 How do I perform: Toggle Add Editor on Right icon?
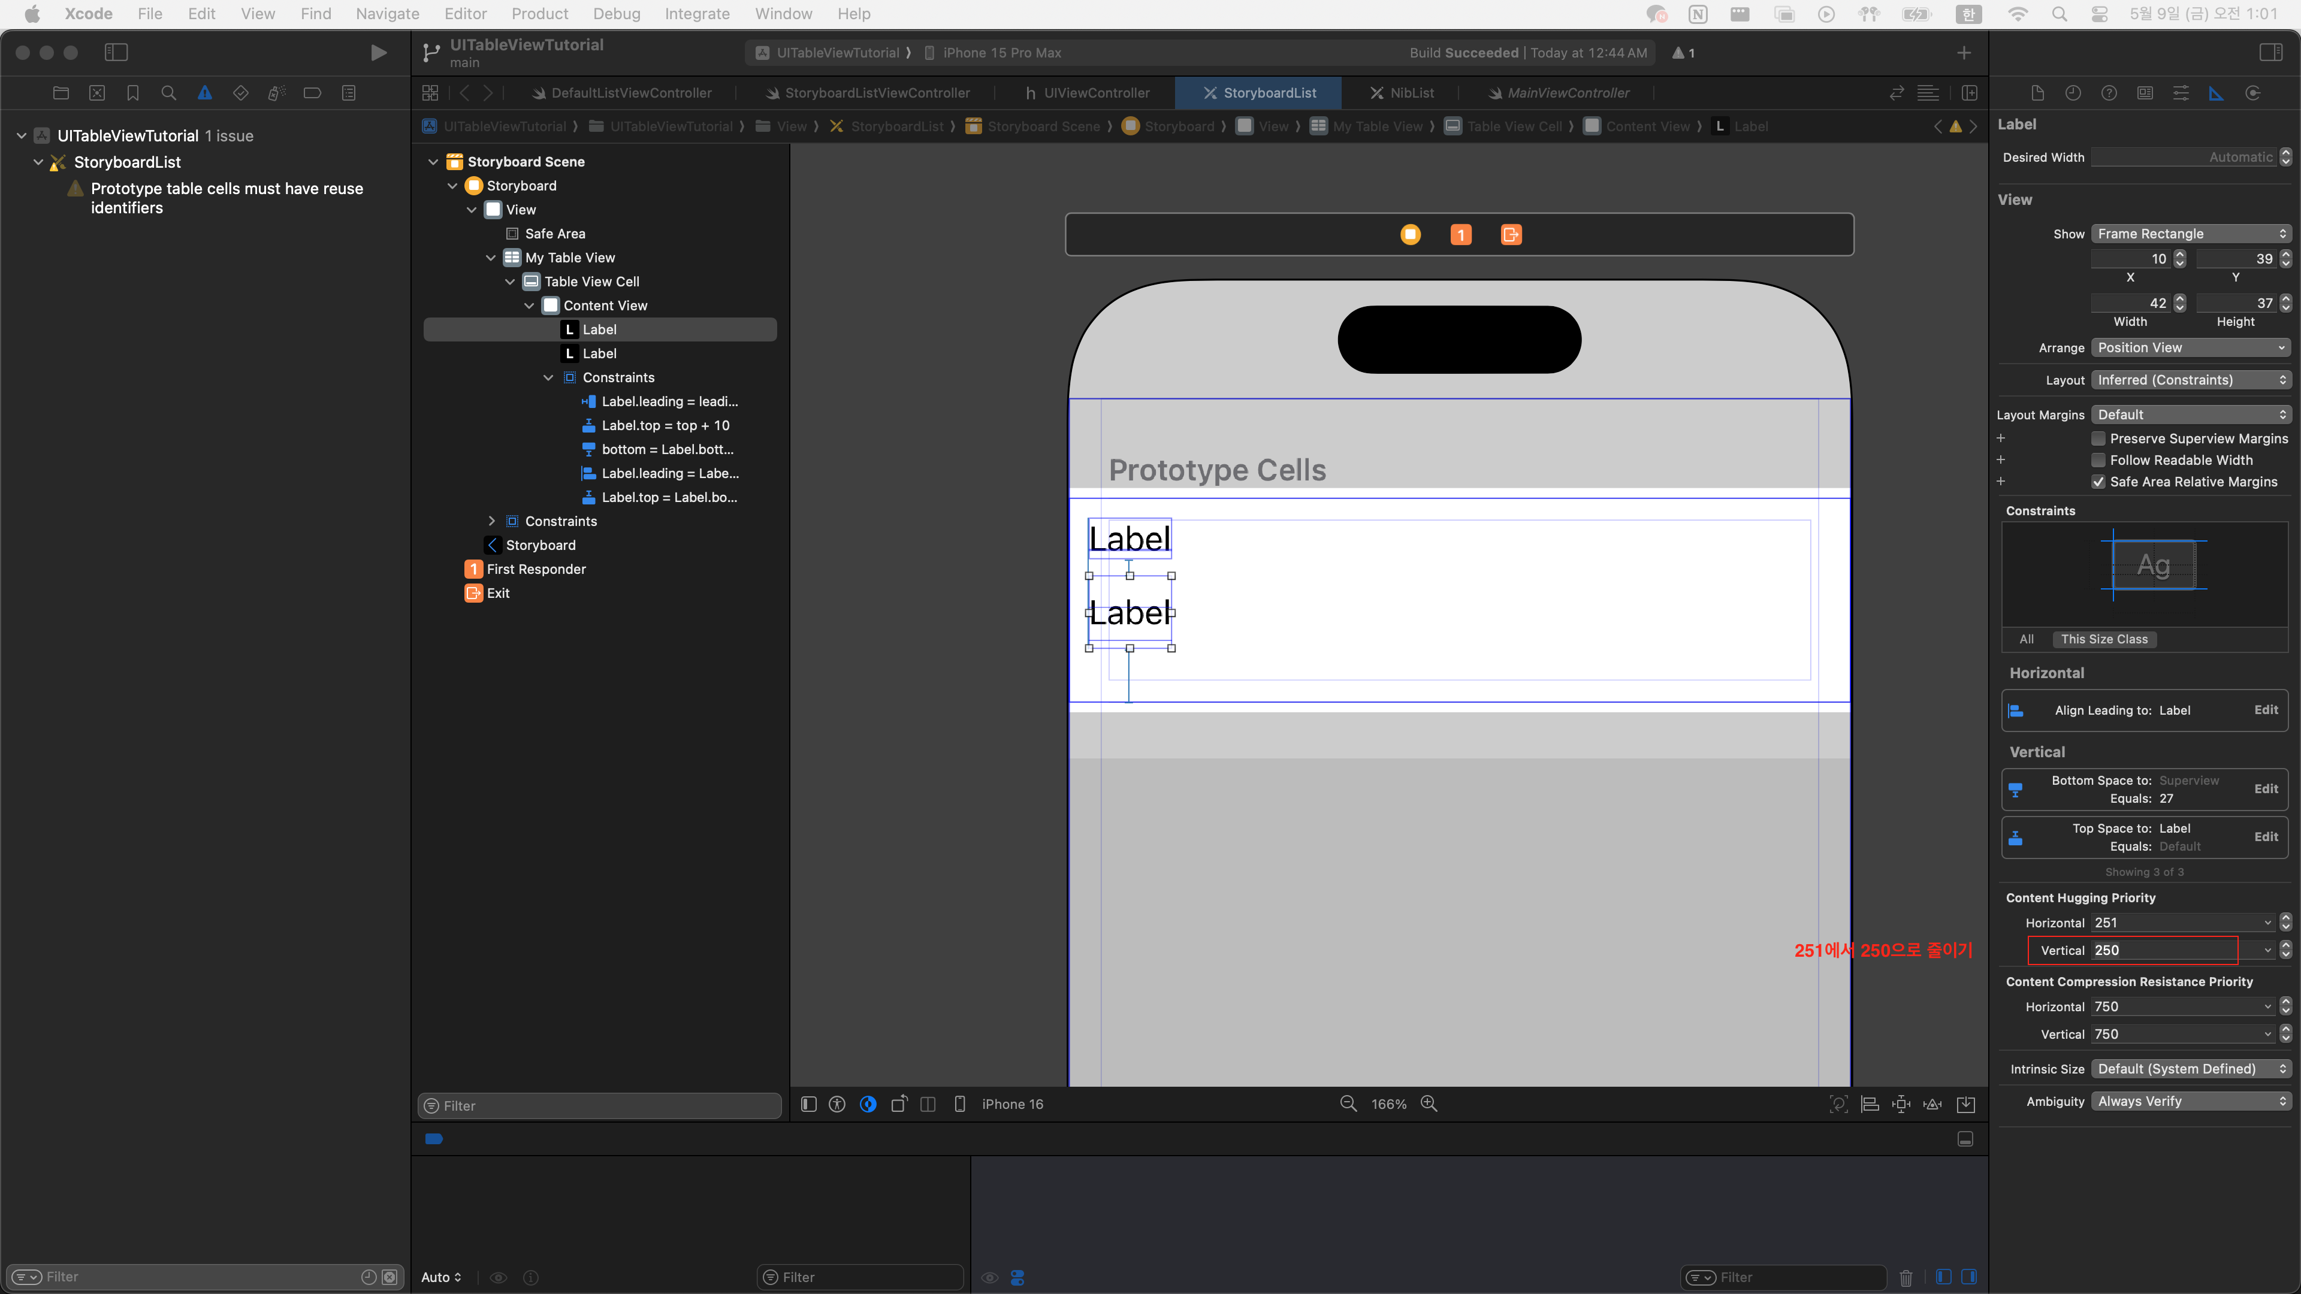1970,93
